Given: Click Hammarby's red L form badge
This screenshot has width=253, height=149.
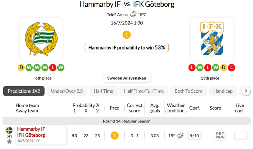Looking at the screenshot, I should [x=53, y=68].
